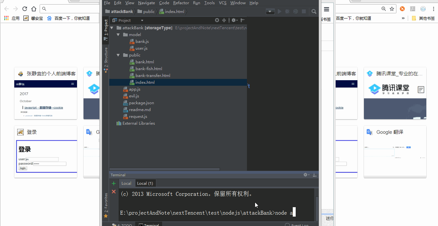Toggle the 1: Project side tool window

106,29
